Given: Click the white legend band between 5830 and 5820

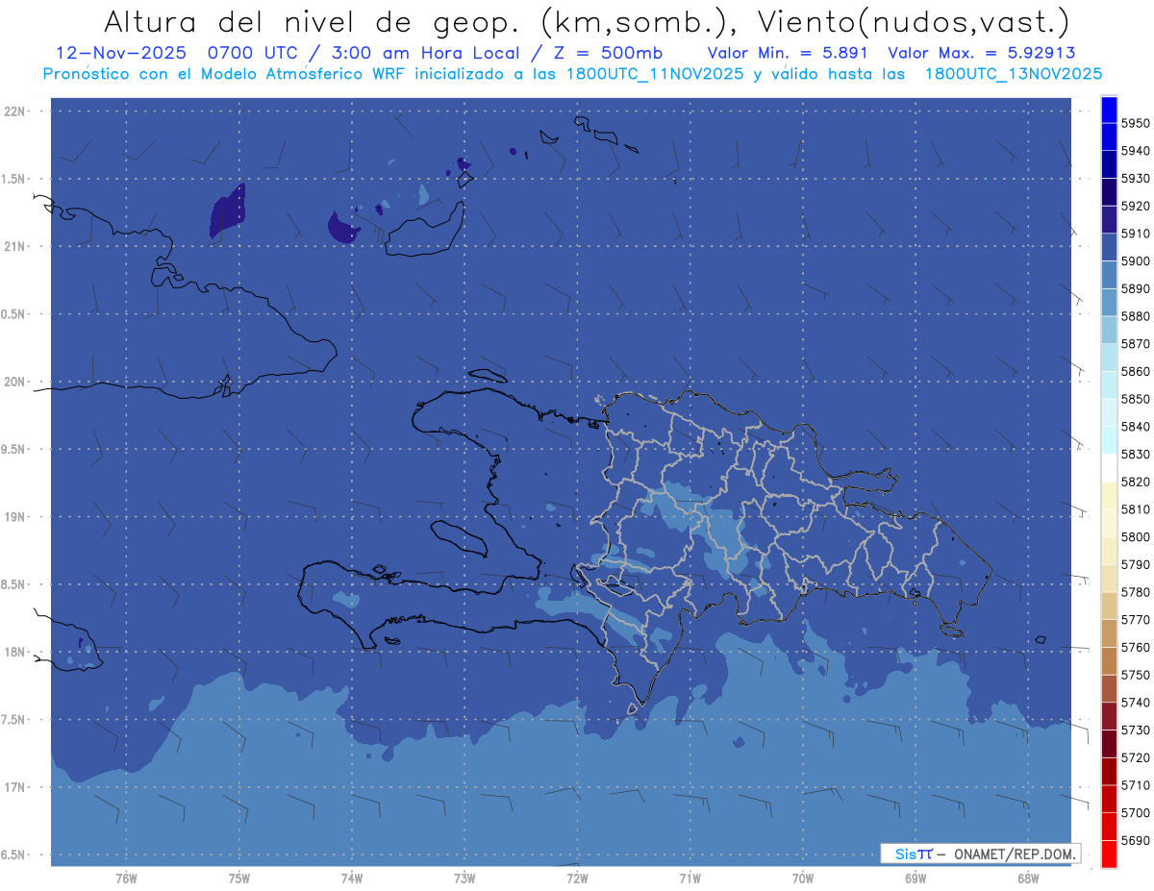Looking at the screenshot, I should pos(1109,467).
